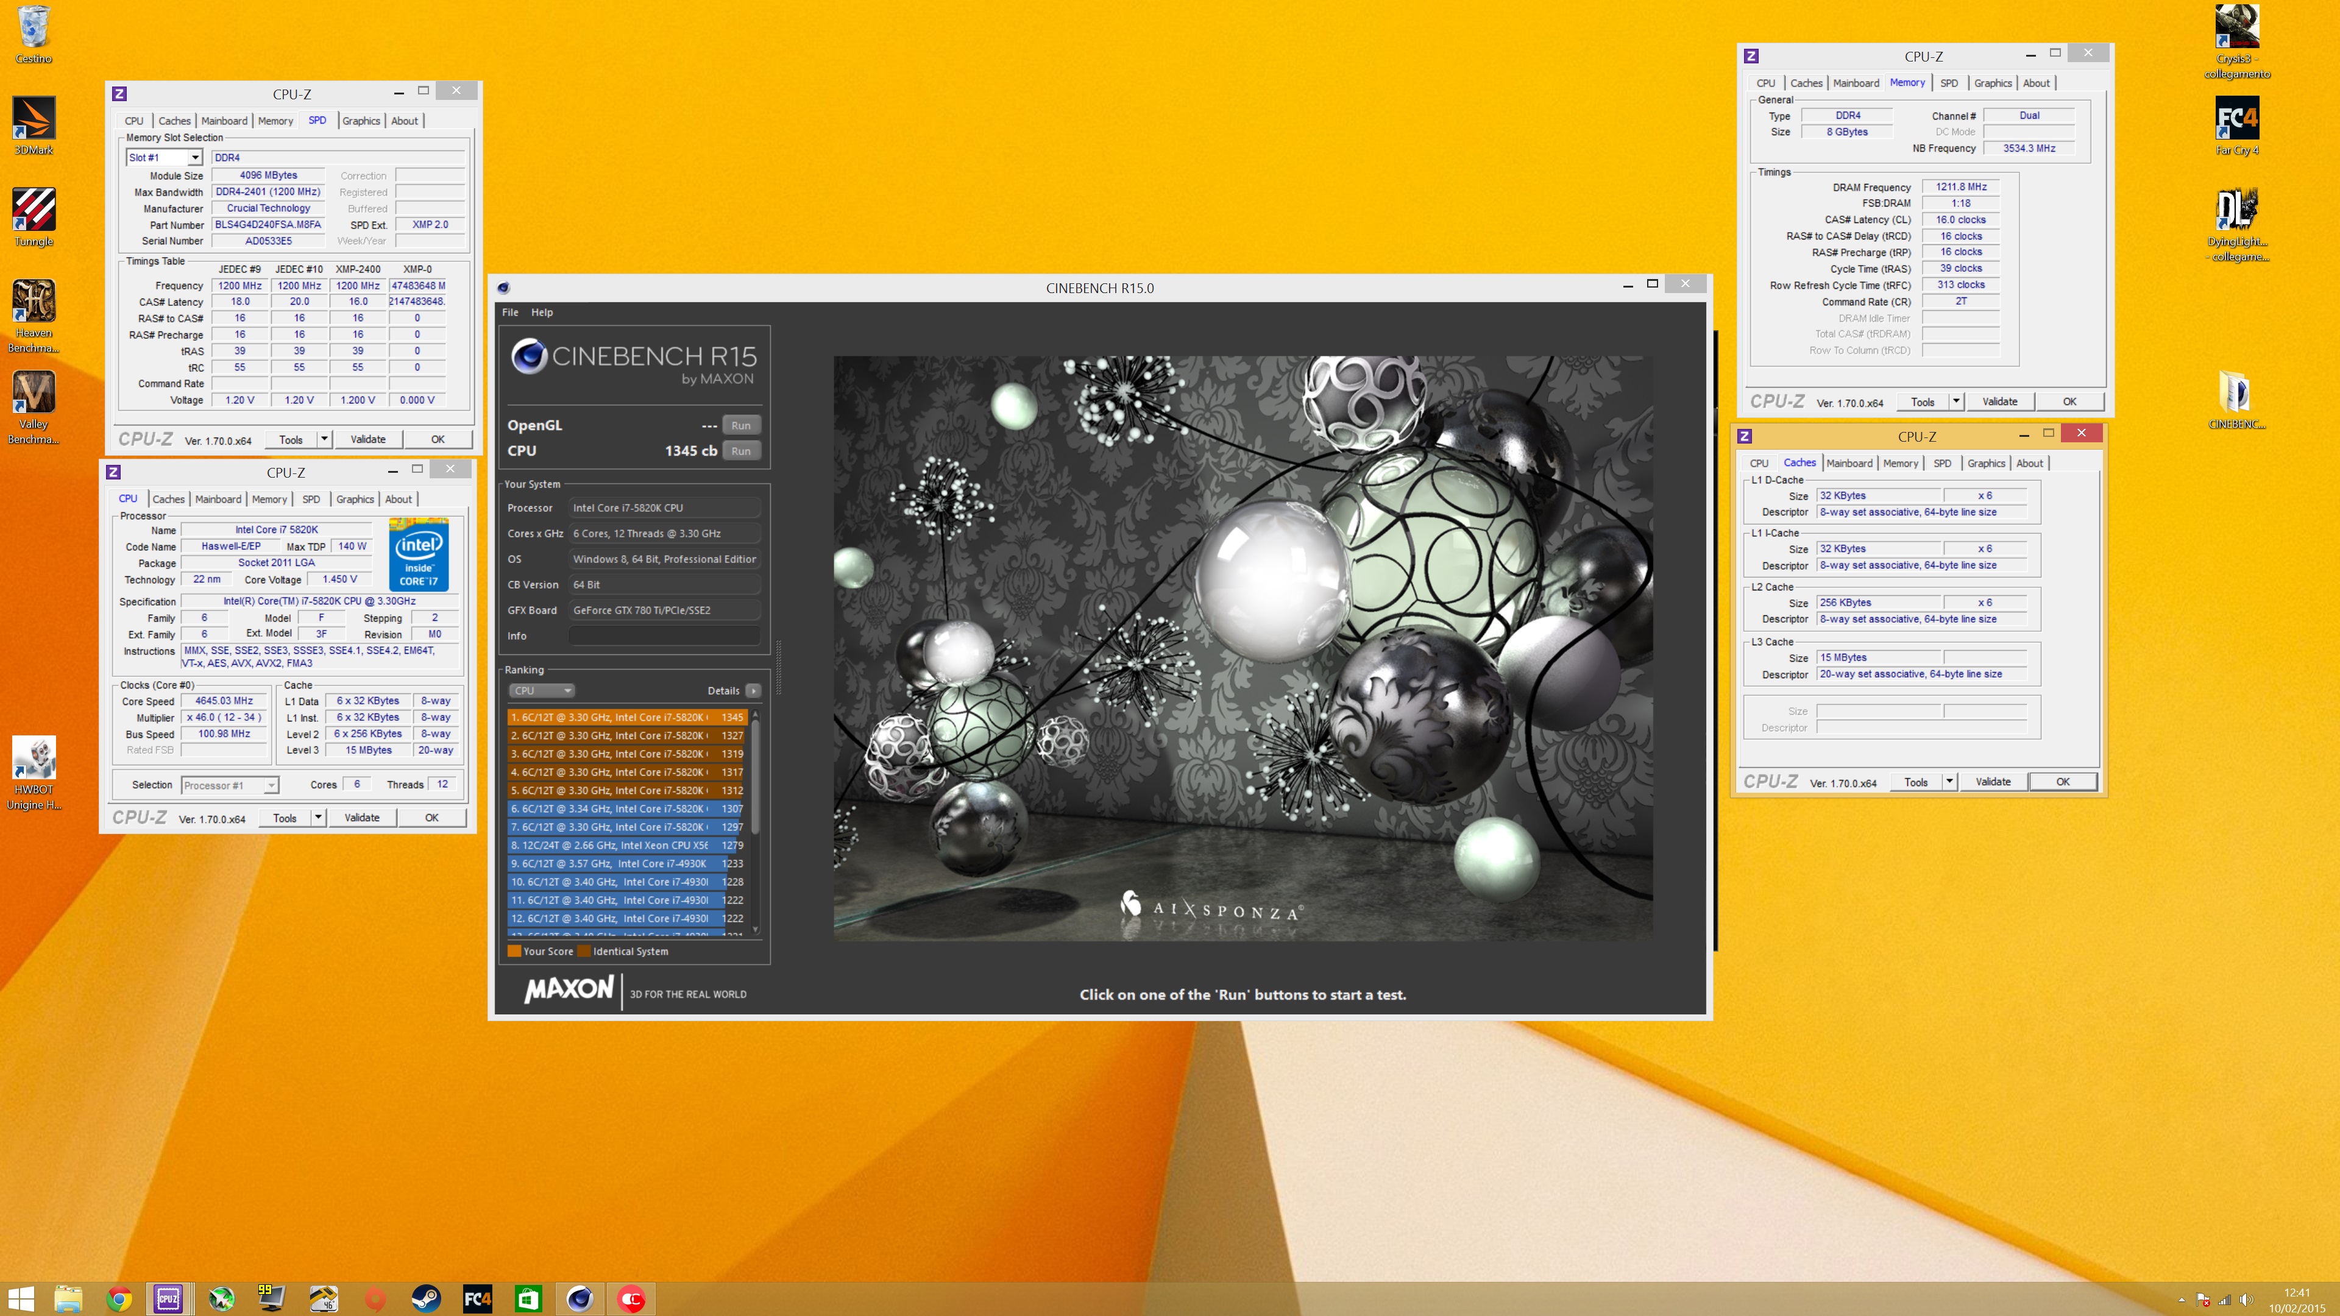Screen dimensions: 2340x1316
Task: Switch to About tab in Caches CPU-Z window
Action: 2029,463
